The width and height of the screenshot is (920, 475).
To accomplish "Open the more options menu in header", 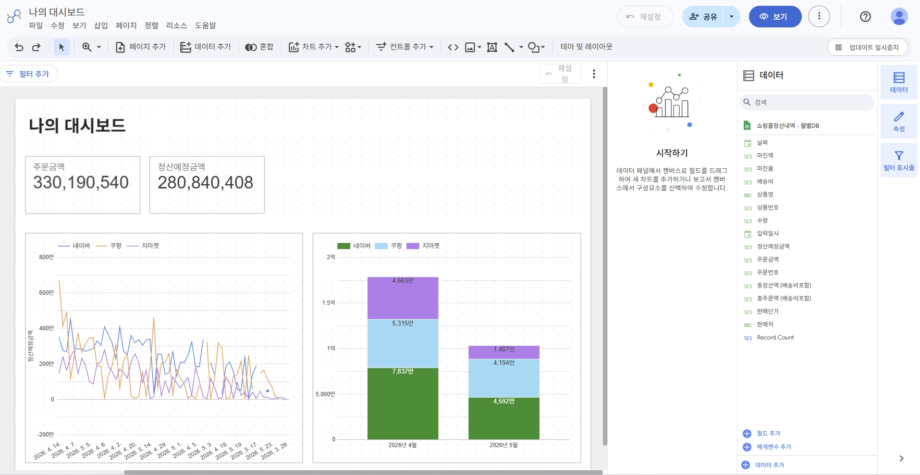I will click(x=819, y=17).
